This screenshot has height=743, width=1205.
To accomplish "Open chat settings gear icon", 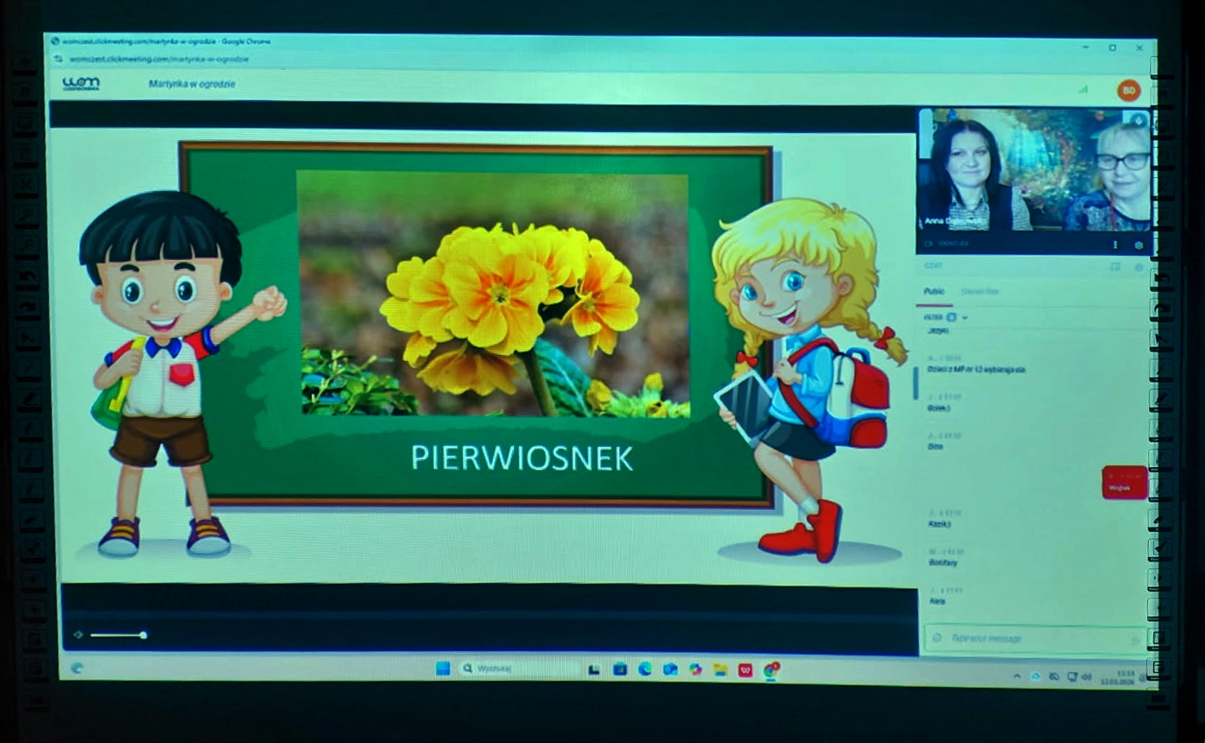I will [x=1139, y=266].
